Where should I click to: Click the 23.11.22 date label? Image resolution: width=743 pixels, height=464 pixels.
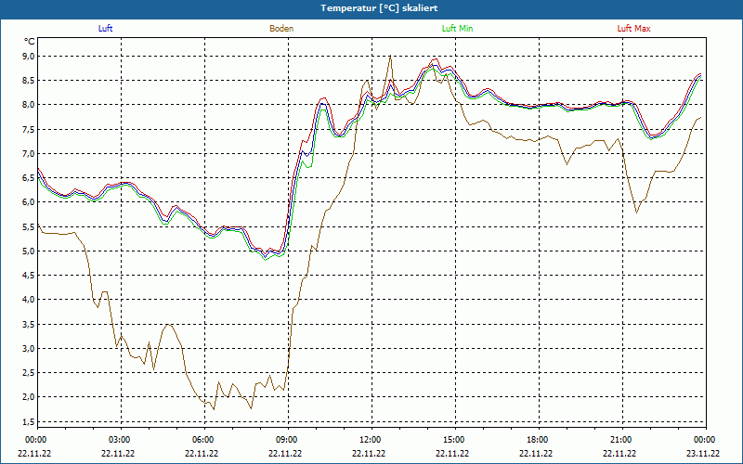[703, 453]
